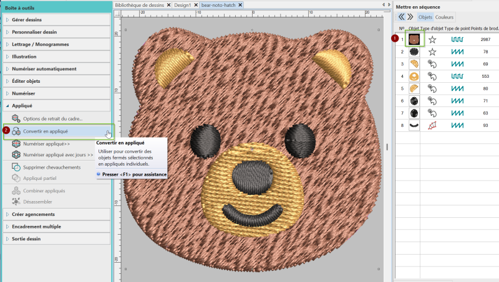
Task: Close the Bibliothèque de dessins tab
Action: [x=168, y=5]
